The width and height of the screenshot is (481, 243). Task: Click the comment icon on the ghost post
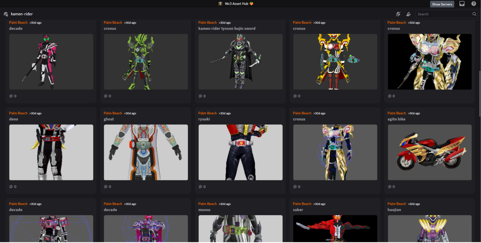(x=106, y=187)
